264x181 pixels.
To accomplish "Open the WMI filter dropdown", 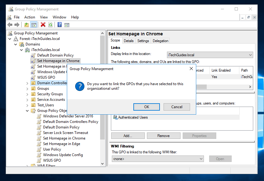I will click(x=158, y=159).
